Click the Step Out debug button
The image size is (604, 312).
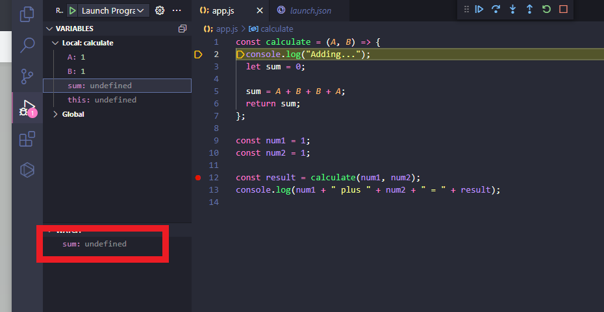tap(529, 9)
